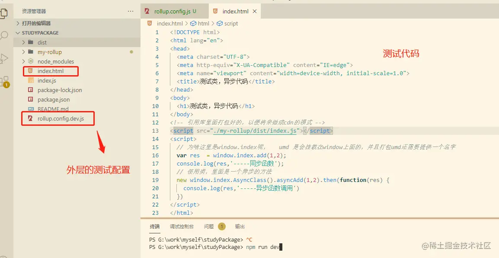Image resolution: width=499 pixels, height=258 pixels.
Task: Select the index.html editor tab
Action: pos(236,11)
